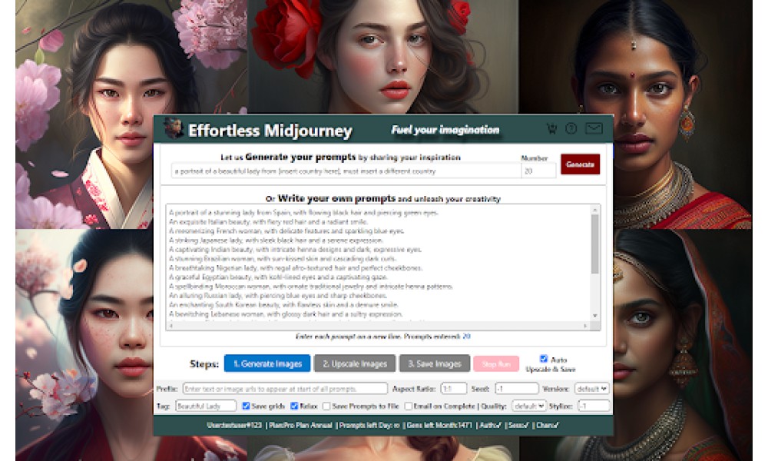The height and width of the screenshot is (461, 768).
Task: Click the enchanting South Korean beauty line
Action: coord(283,304)
